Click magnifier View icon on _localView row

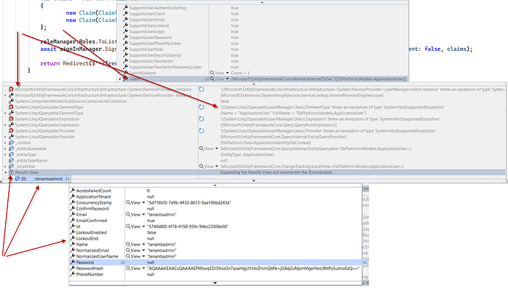tap(201, 166)
